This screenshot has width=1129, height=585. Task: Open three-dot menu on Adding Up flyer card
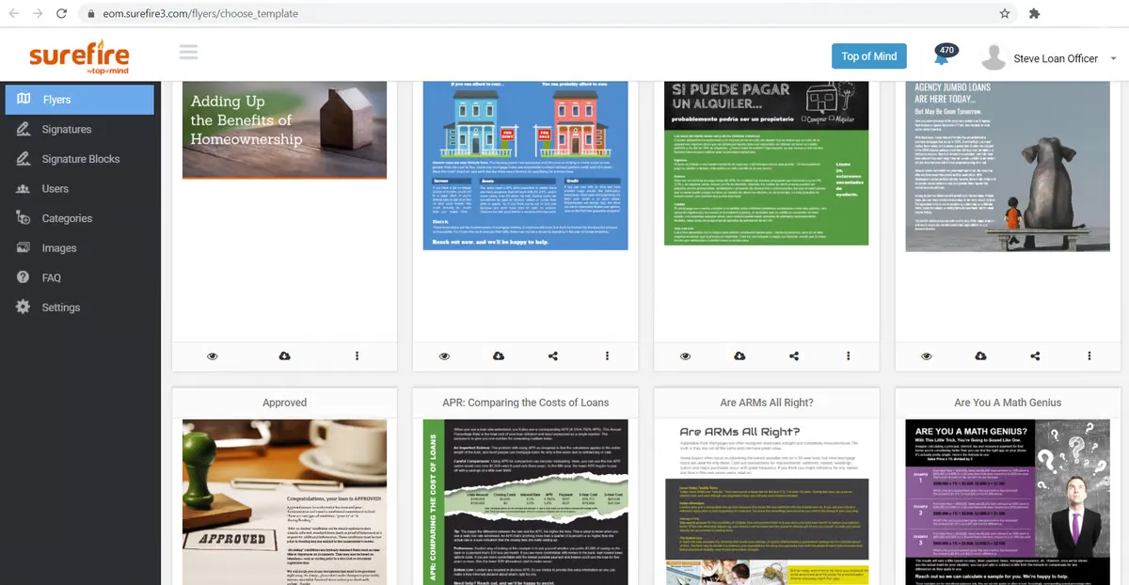coord(357,356)
